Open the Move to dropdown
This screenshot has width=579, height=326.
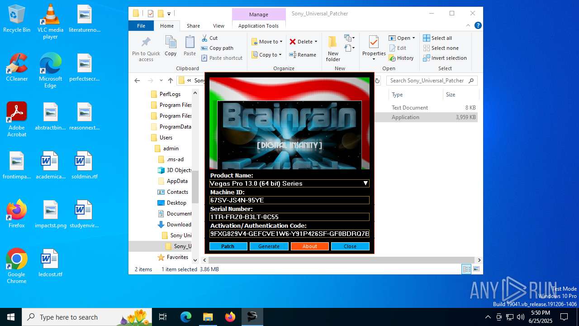click(x=267, y=42)
